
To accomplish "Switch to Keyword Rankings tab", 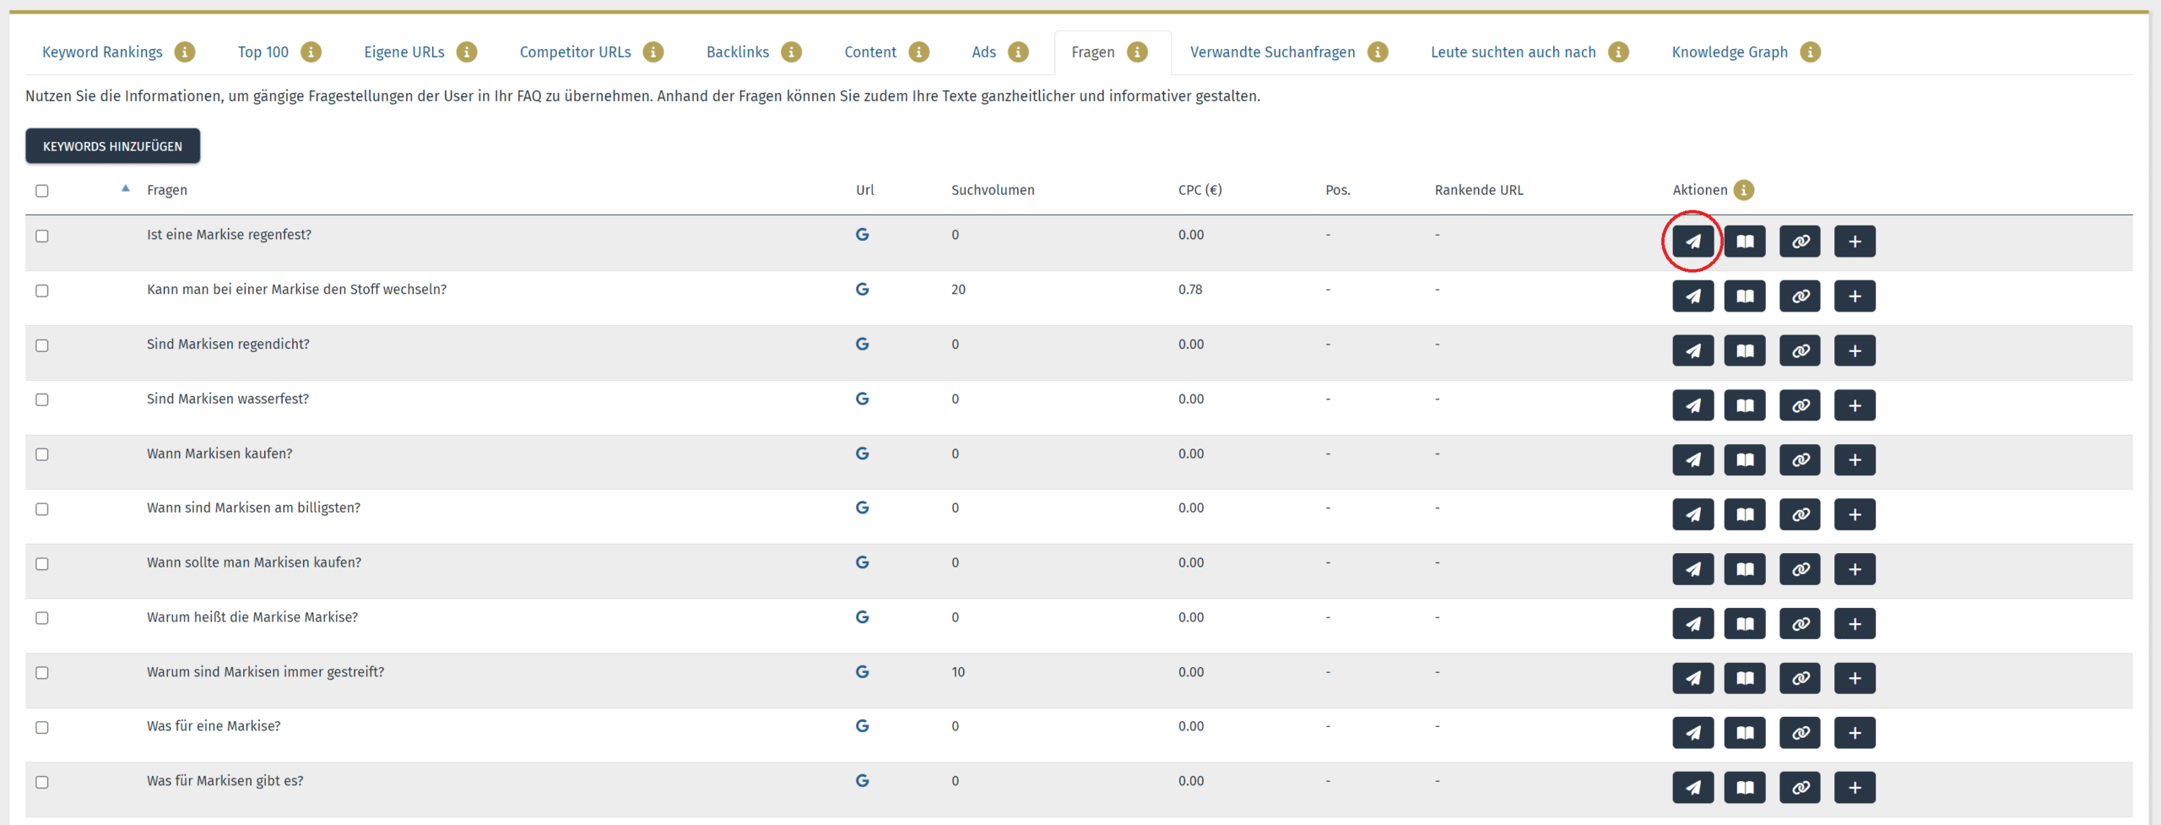I will point(102,52).
